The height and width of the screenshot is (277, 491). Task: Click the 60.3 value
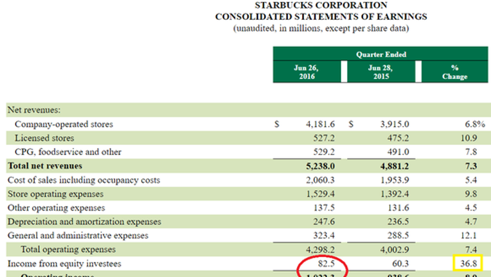pyautogui.click(x=400, y=264)
